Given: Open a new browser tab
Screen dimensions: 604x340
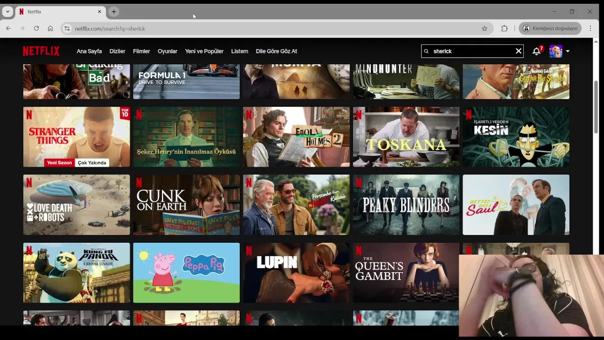Looking at the screenshot, I should pyautogui.click(x=114, y=11).
